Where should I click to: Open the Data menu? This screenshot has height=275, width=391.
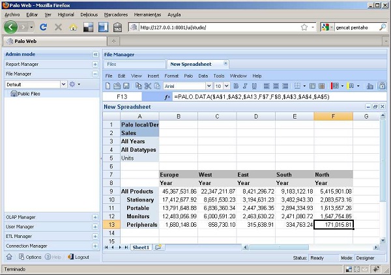203,76
